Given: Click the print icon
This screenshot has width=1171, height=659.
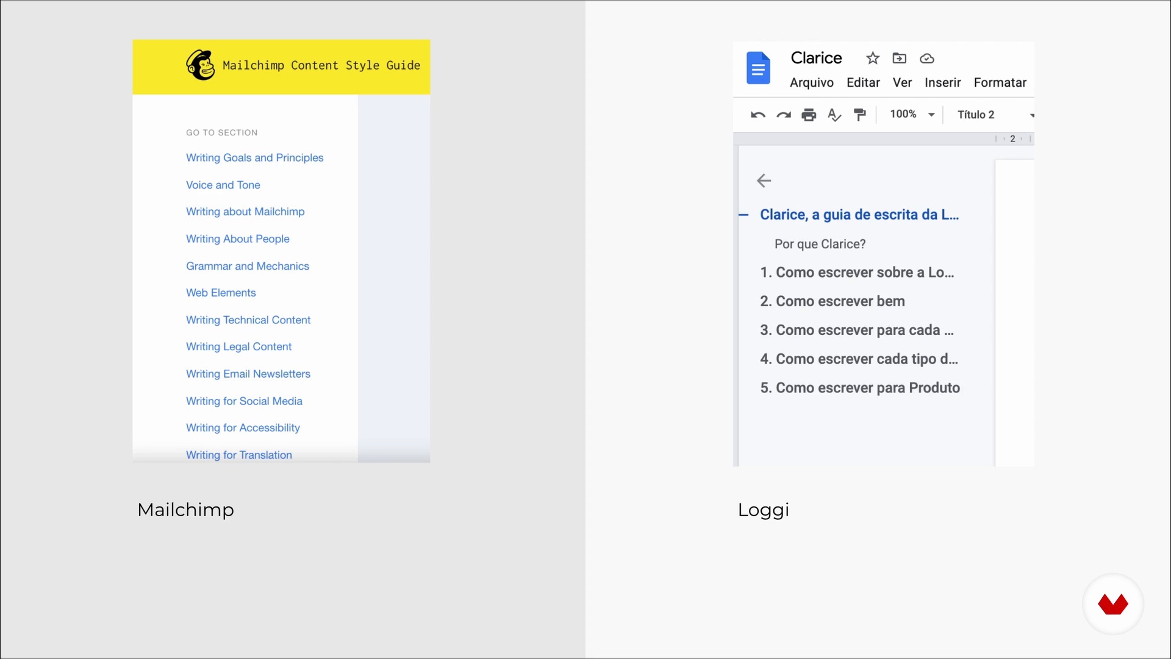Looking at the screenshot, I should point(809,115).
